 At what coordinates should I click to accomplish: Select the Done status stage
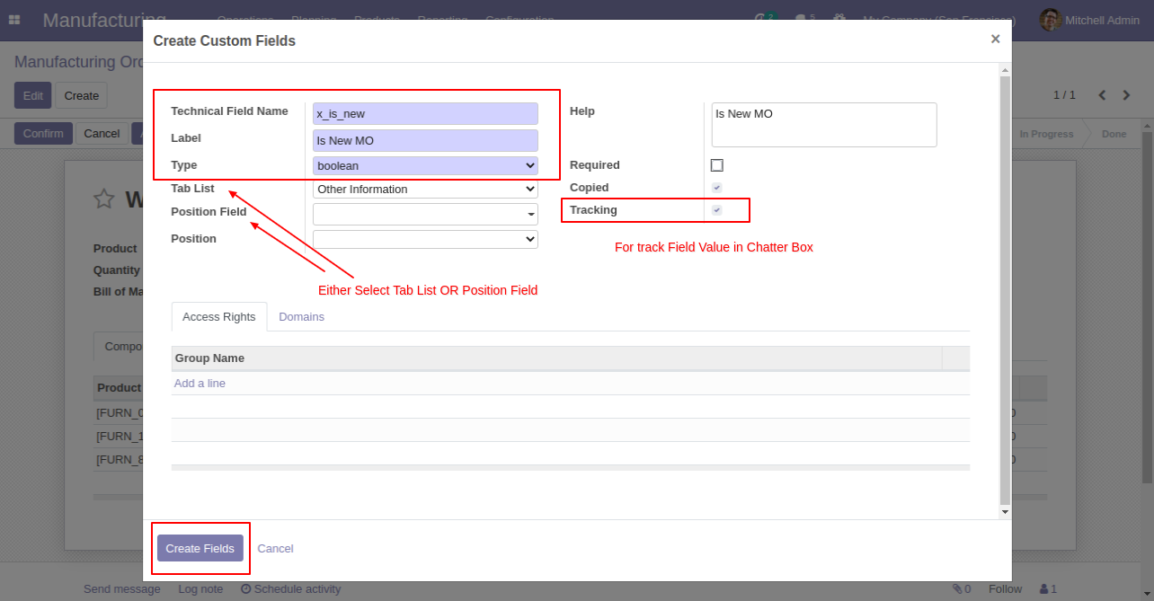click(1114, 134)
